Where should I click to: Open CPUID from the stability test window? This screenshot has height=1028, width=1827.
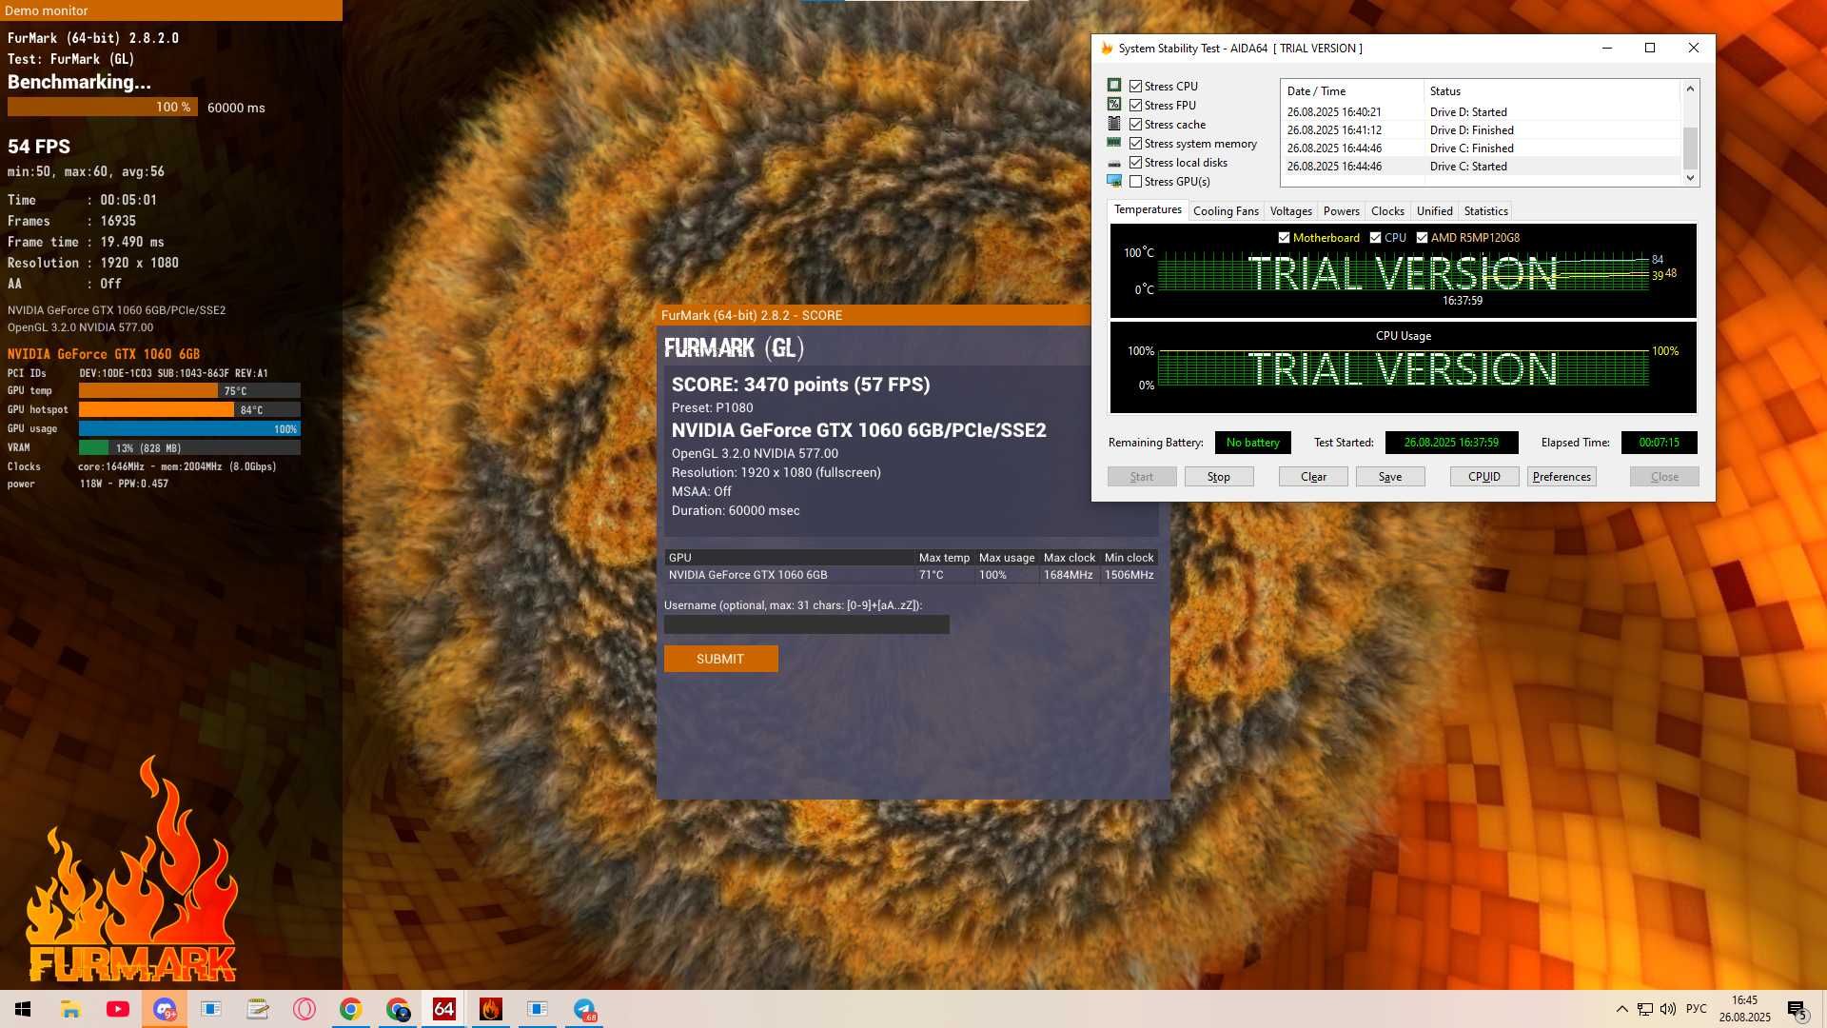click(1483, 477)
